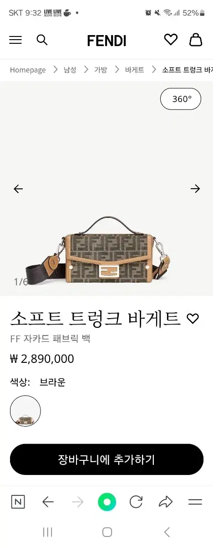This screenshot has height=547, width=213.
Task: Show previous product image arrow
Action: 18,189
